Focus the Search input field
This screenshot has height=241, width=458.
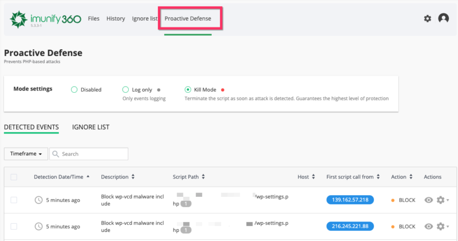tap(89, 154)
